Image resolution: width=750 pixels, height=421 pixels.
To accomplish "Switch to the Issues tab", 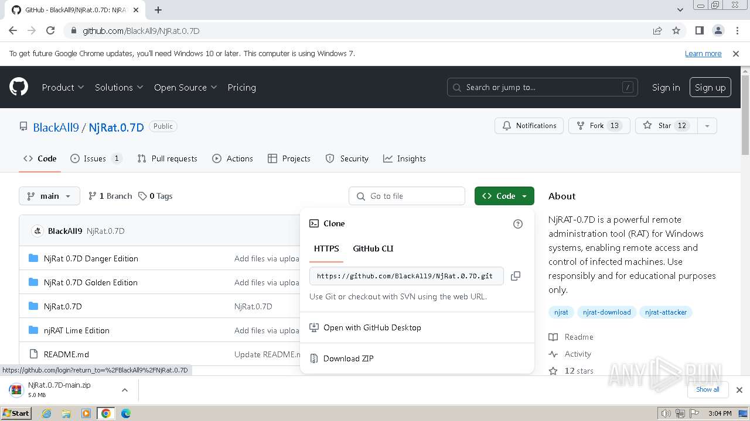I will [96, 158].
